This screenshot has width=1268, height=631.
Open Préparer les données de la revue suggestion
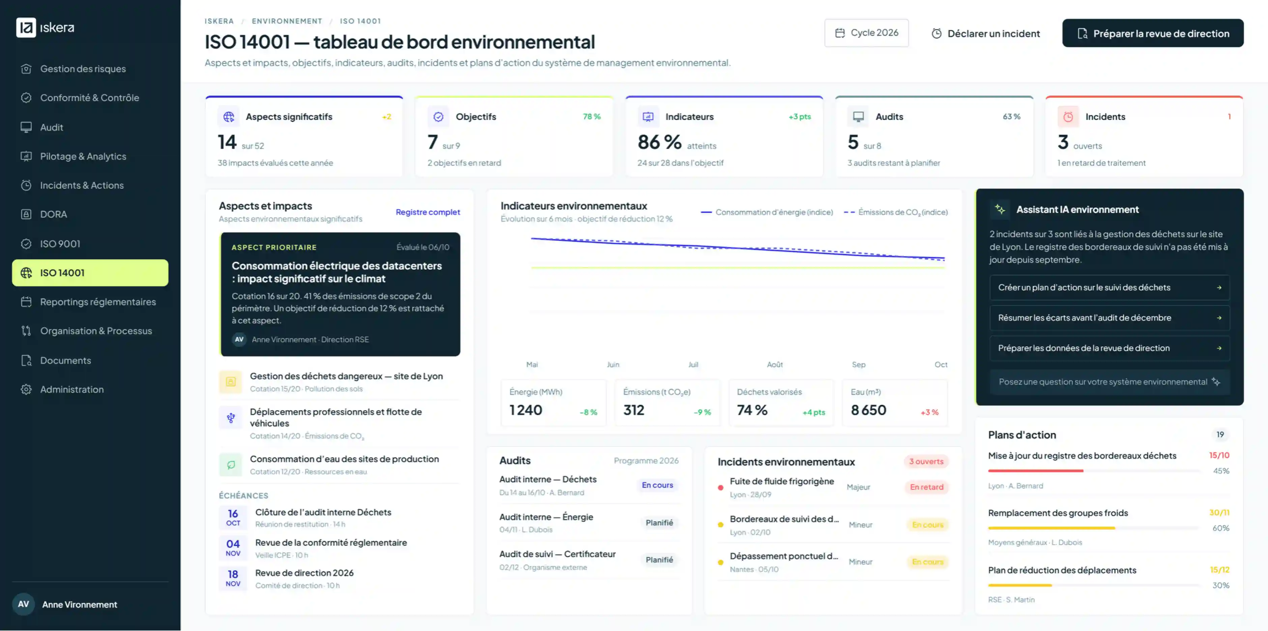(x=1109, y=348)
